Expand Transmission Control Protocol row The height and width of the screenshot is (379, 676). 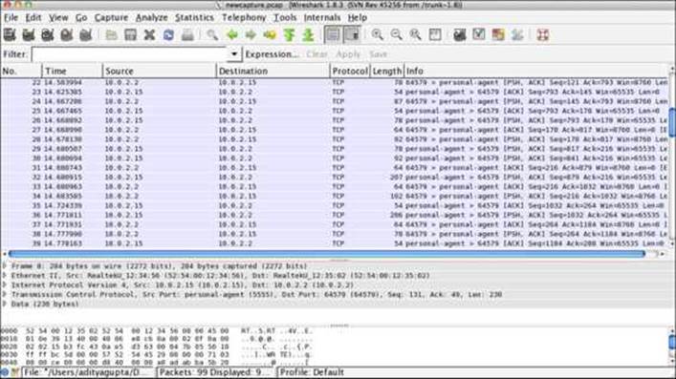[x=5, y=295]
